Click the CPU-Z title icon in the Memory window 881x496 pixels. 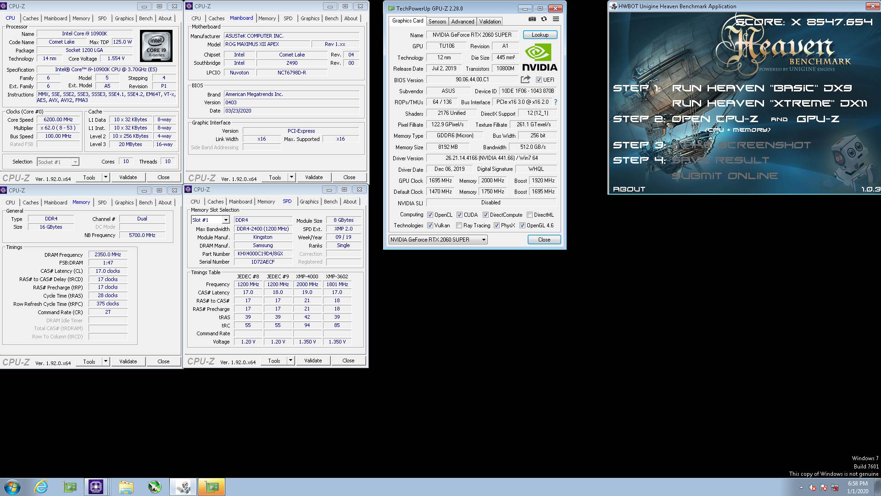point(4,190)
